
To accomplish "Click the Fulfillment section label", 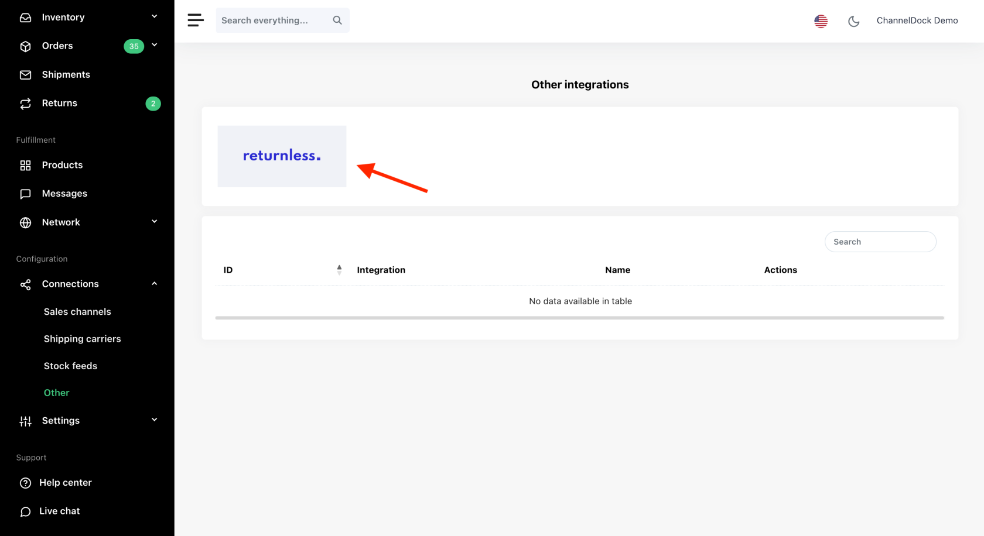I will point(36,140).
